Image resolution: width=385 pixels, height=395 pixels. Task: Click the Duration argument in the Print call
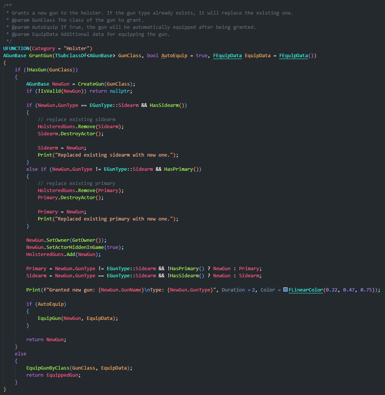[x=233, y=290]
